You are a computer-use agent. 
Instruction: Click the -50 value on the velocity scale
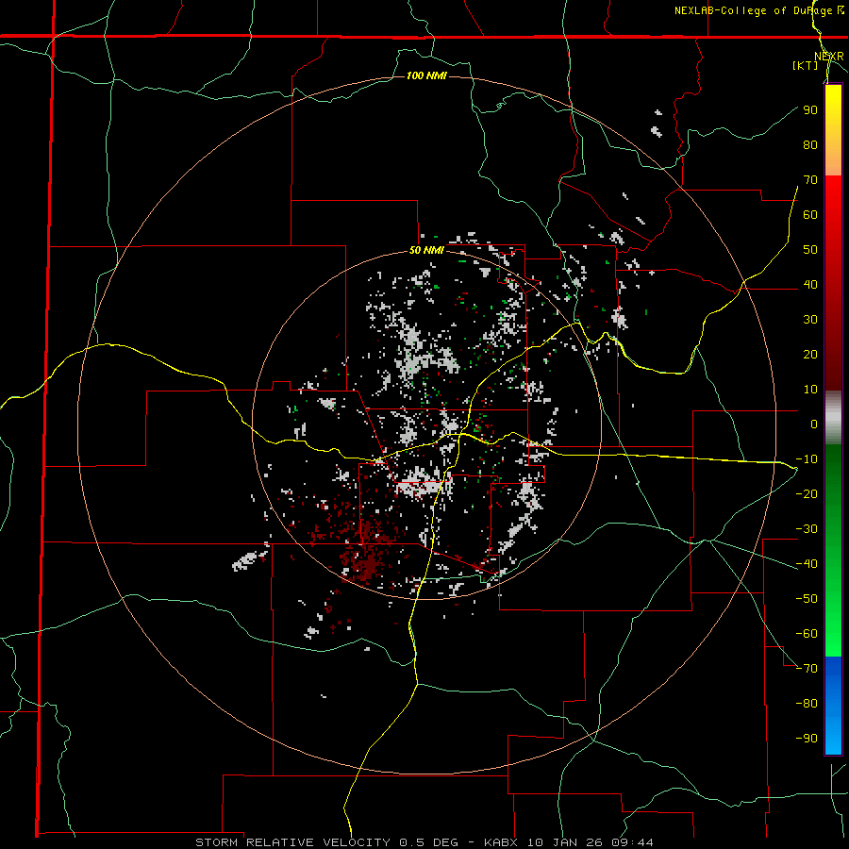point(807,599)
